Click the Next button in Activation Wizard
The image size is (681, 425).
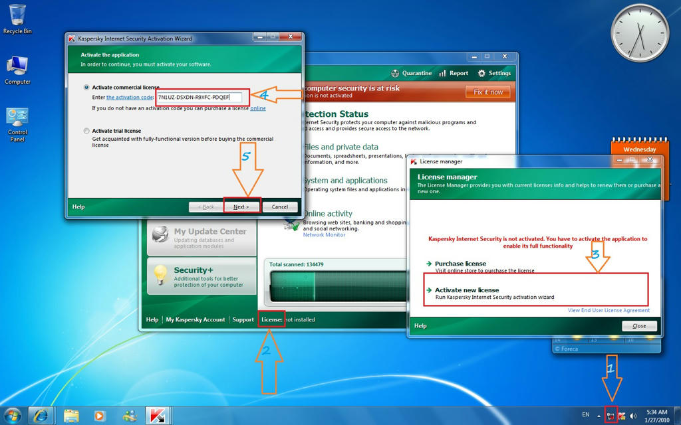point(241,207)
